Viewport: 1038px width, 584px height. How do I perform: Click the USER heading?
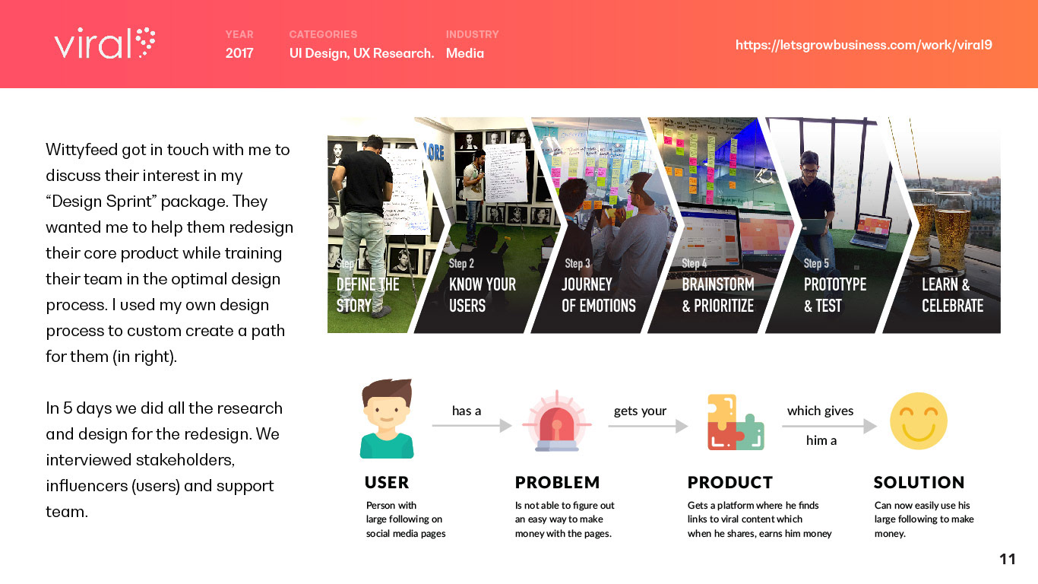point(387,483)
